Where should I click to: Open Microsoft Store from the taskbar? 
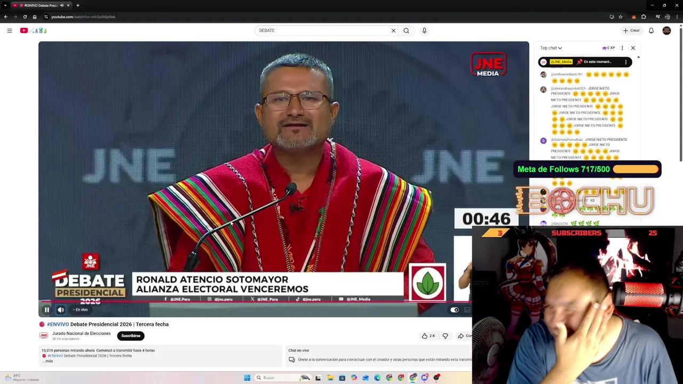(342, 378)
